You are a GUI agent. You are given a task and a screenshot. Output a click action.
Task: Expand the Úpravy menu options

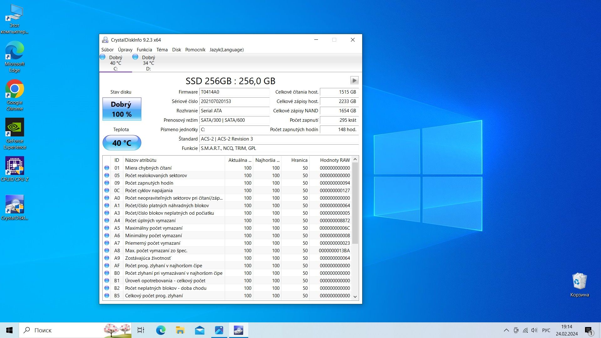point(125,49)
